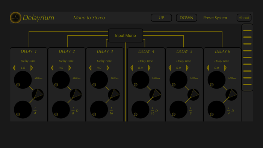263x148 pixels.
Task: Open the About button
Action: pyautogui.click(x=244, y=18)
